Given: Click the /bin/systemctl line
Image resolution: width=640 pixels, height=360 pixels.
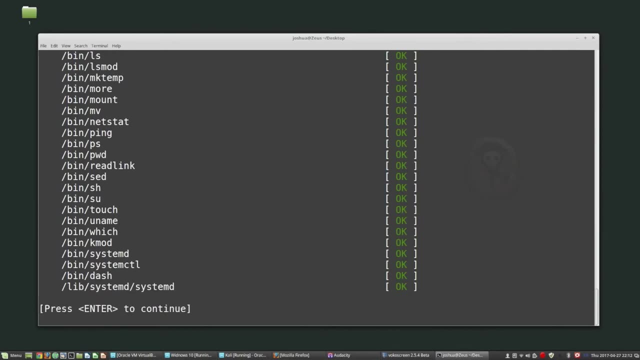Looking at the screenshot, I should click(x=100, y=264).
